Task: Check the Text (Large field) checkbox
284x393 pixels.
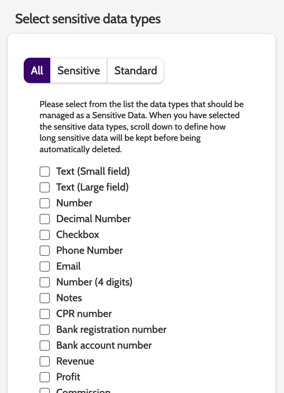Action: tap(45, 187)
